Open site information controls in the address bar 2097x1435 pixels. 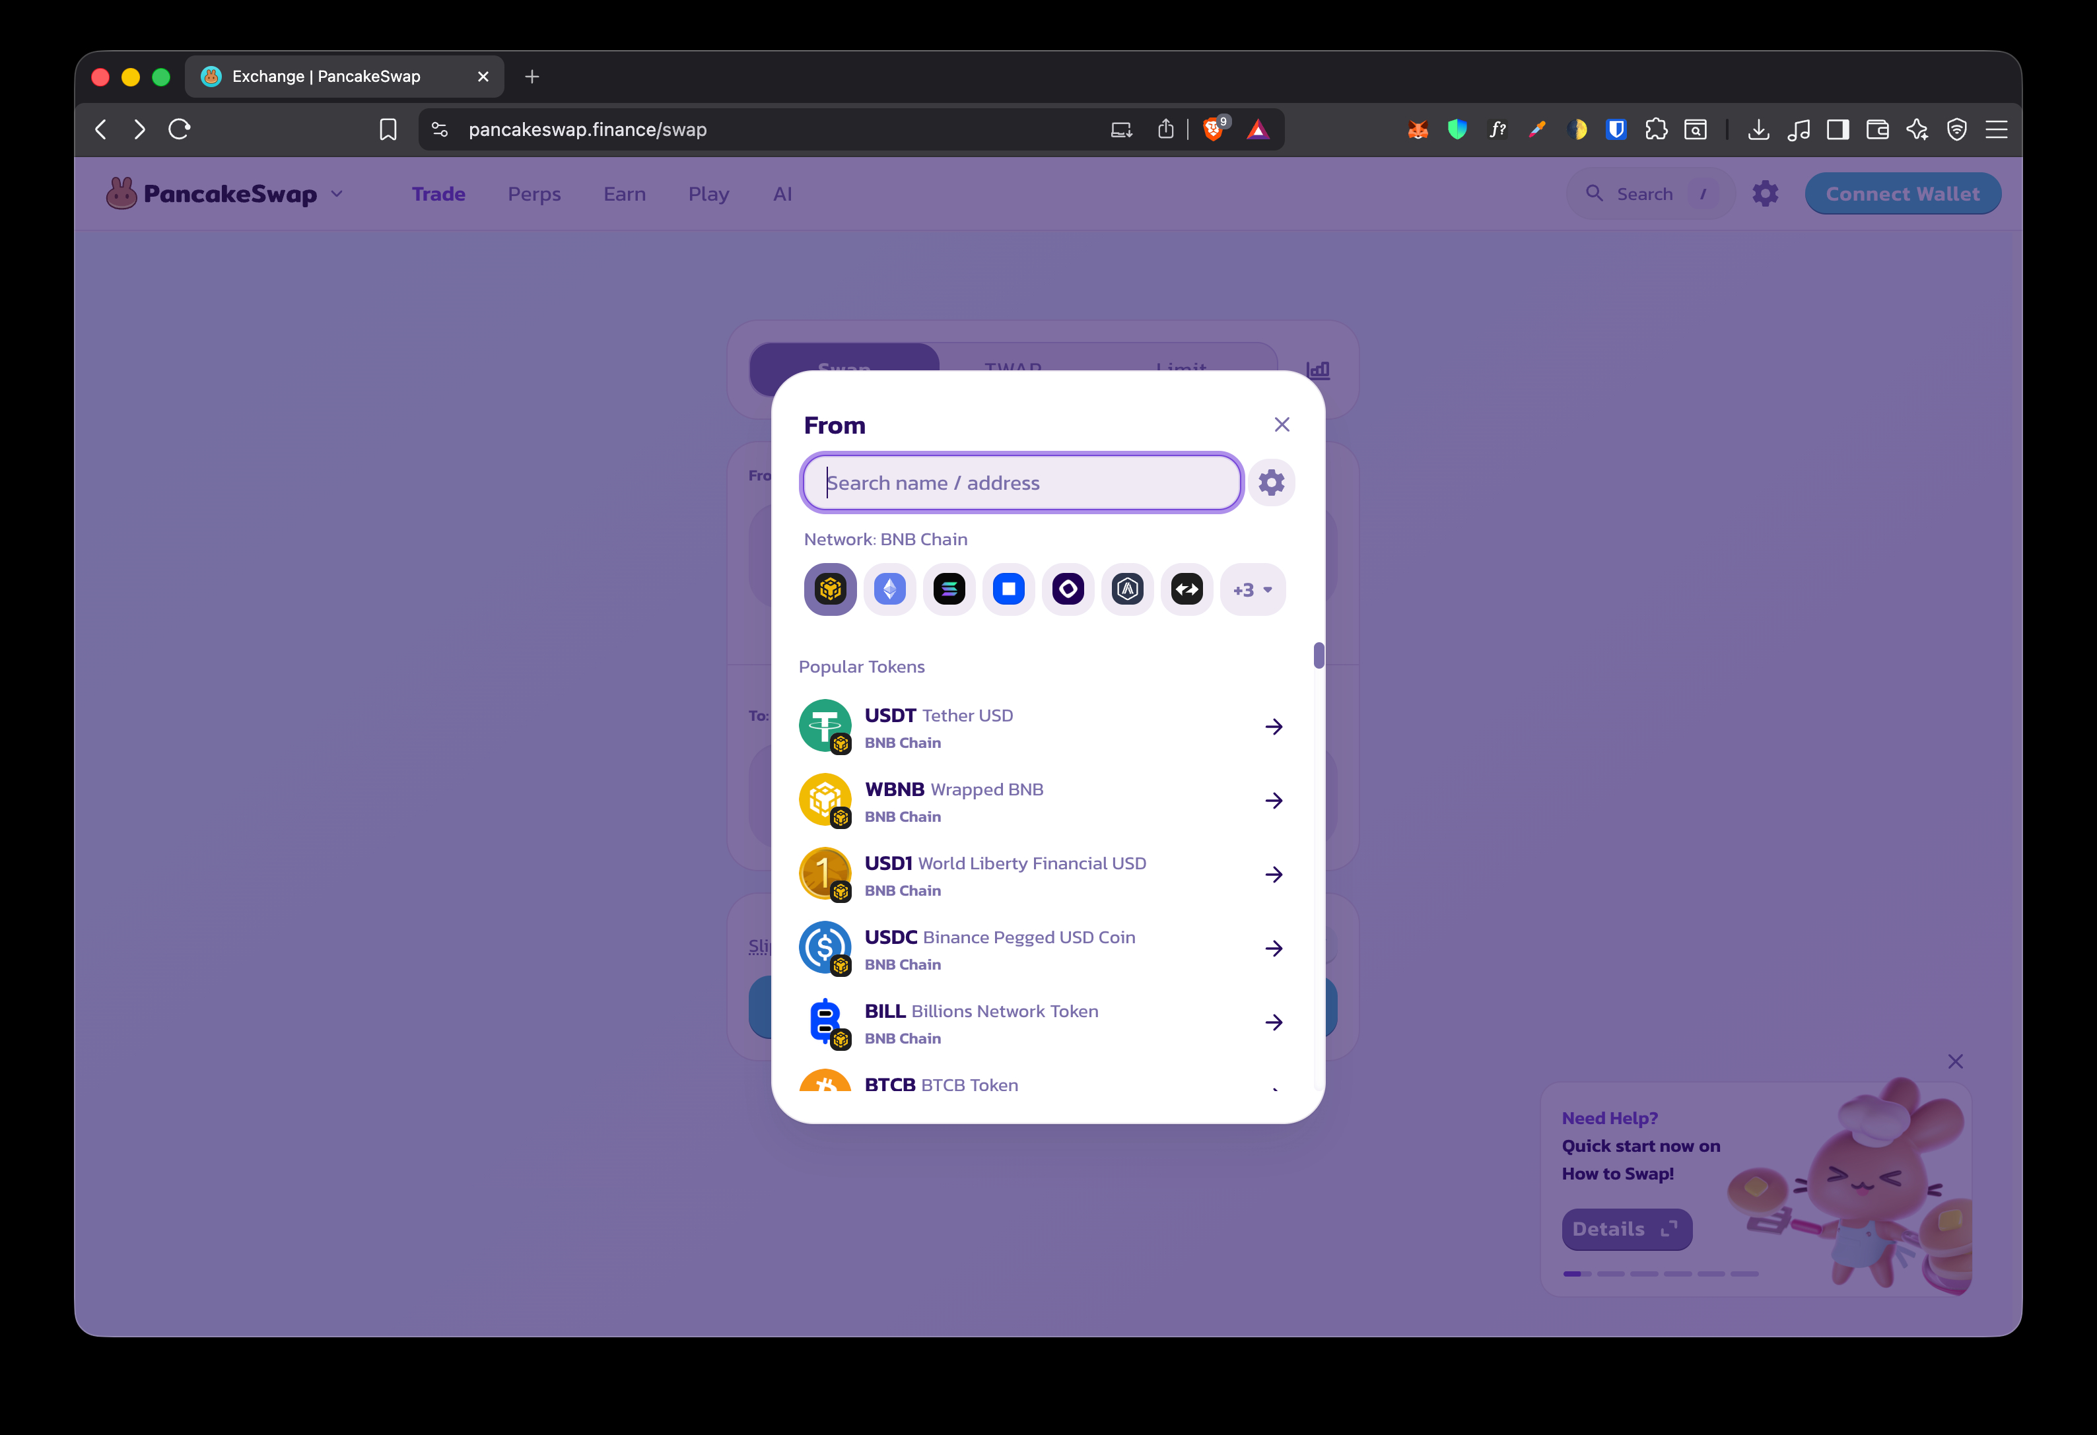pyautogui.click(x=440, y=130)
